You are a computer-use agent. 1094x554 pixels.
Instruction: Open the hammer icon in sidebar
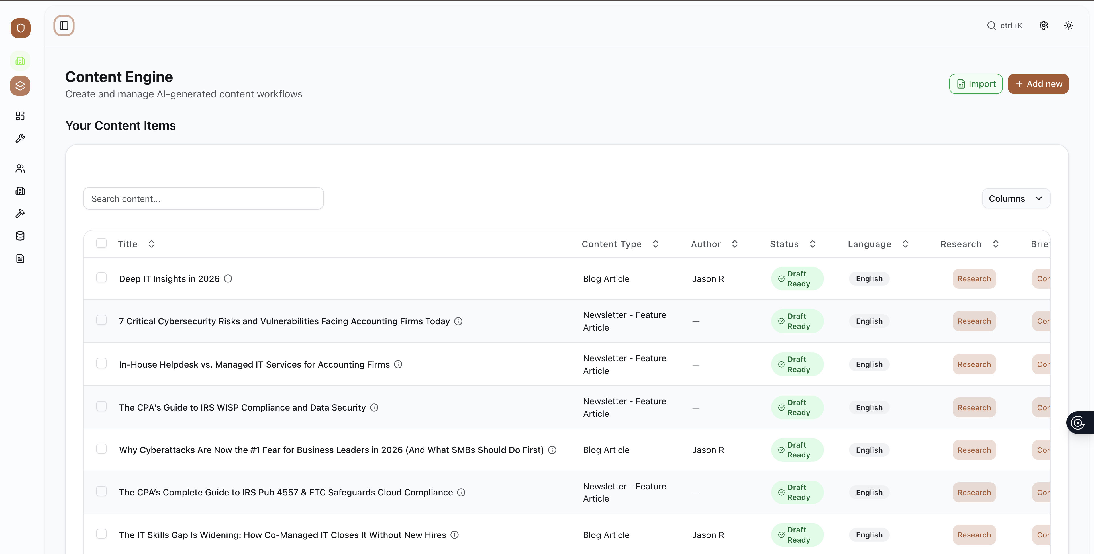[x=20, y=214]
